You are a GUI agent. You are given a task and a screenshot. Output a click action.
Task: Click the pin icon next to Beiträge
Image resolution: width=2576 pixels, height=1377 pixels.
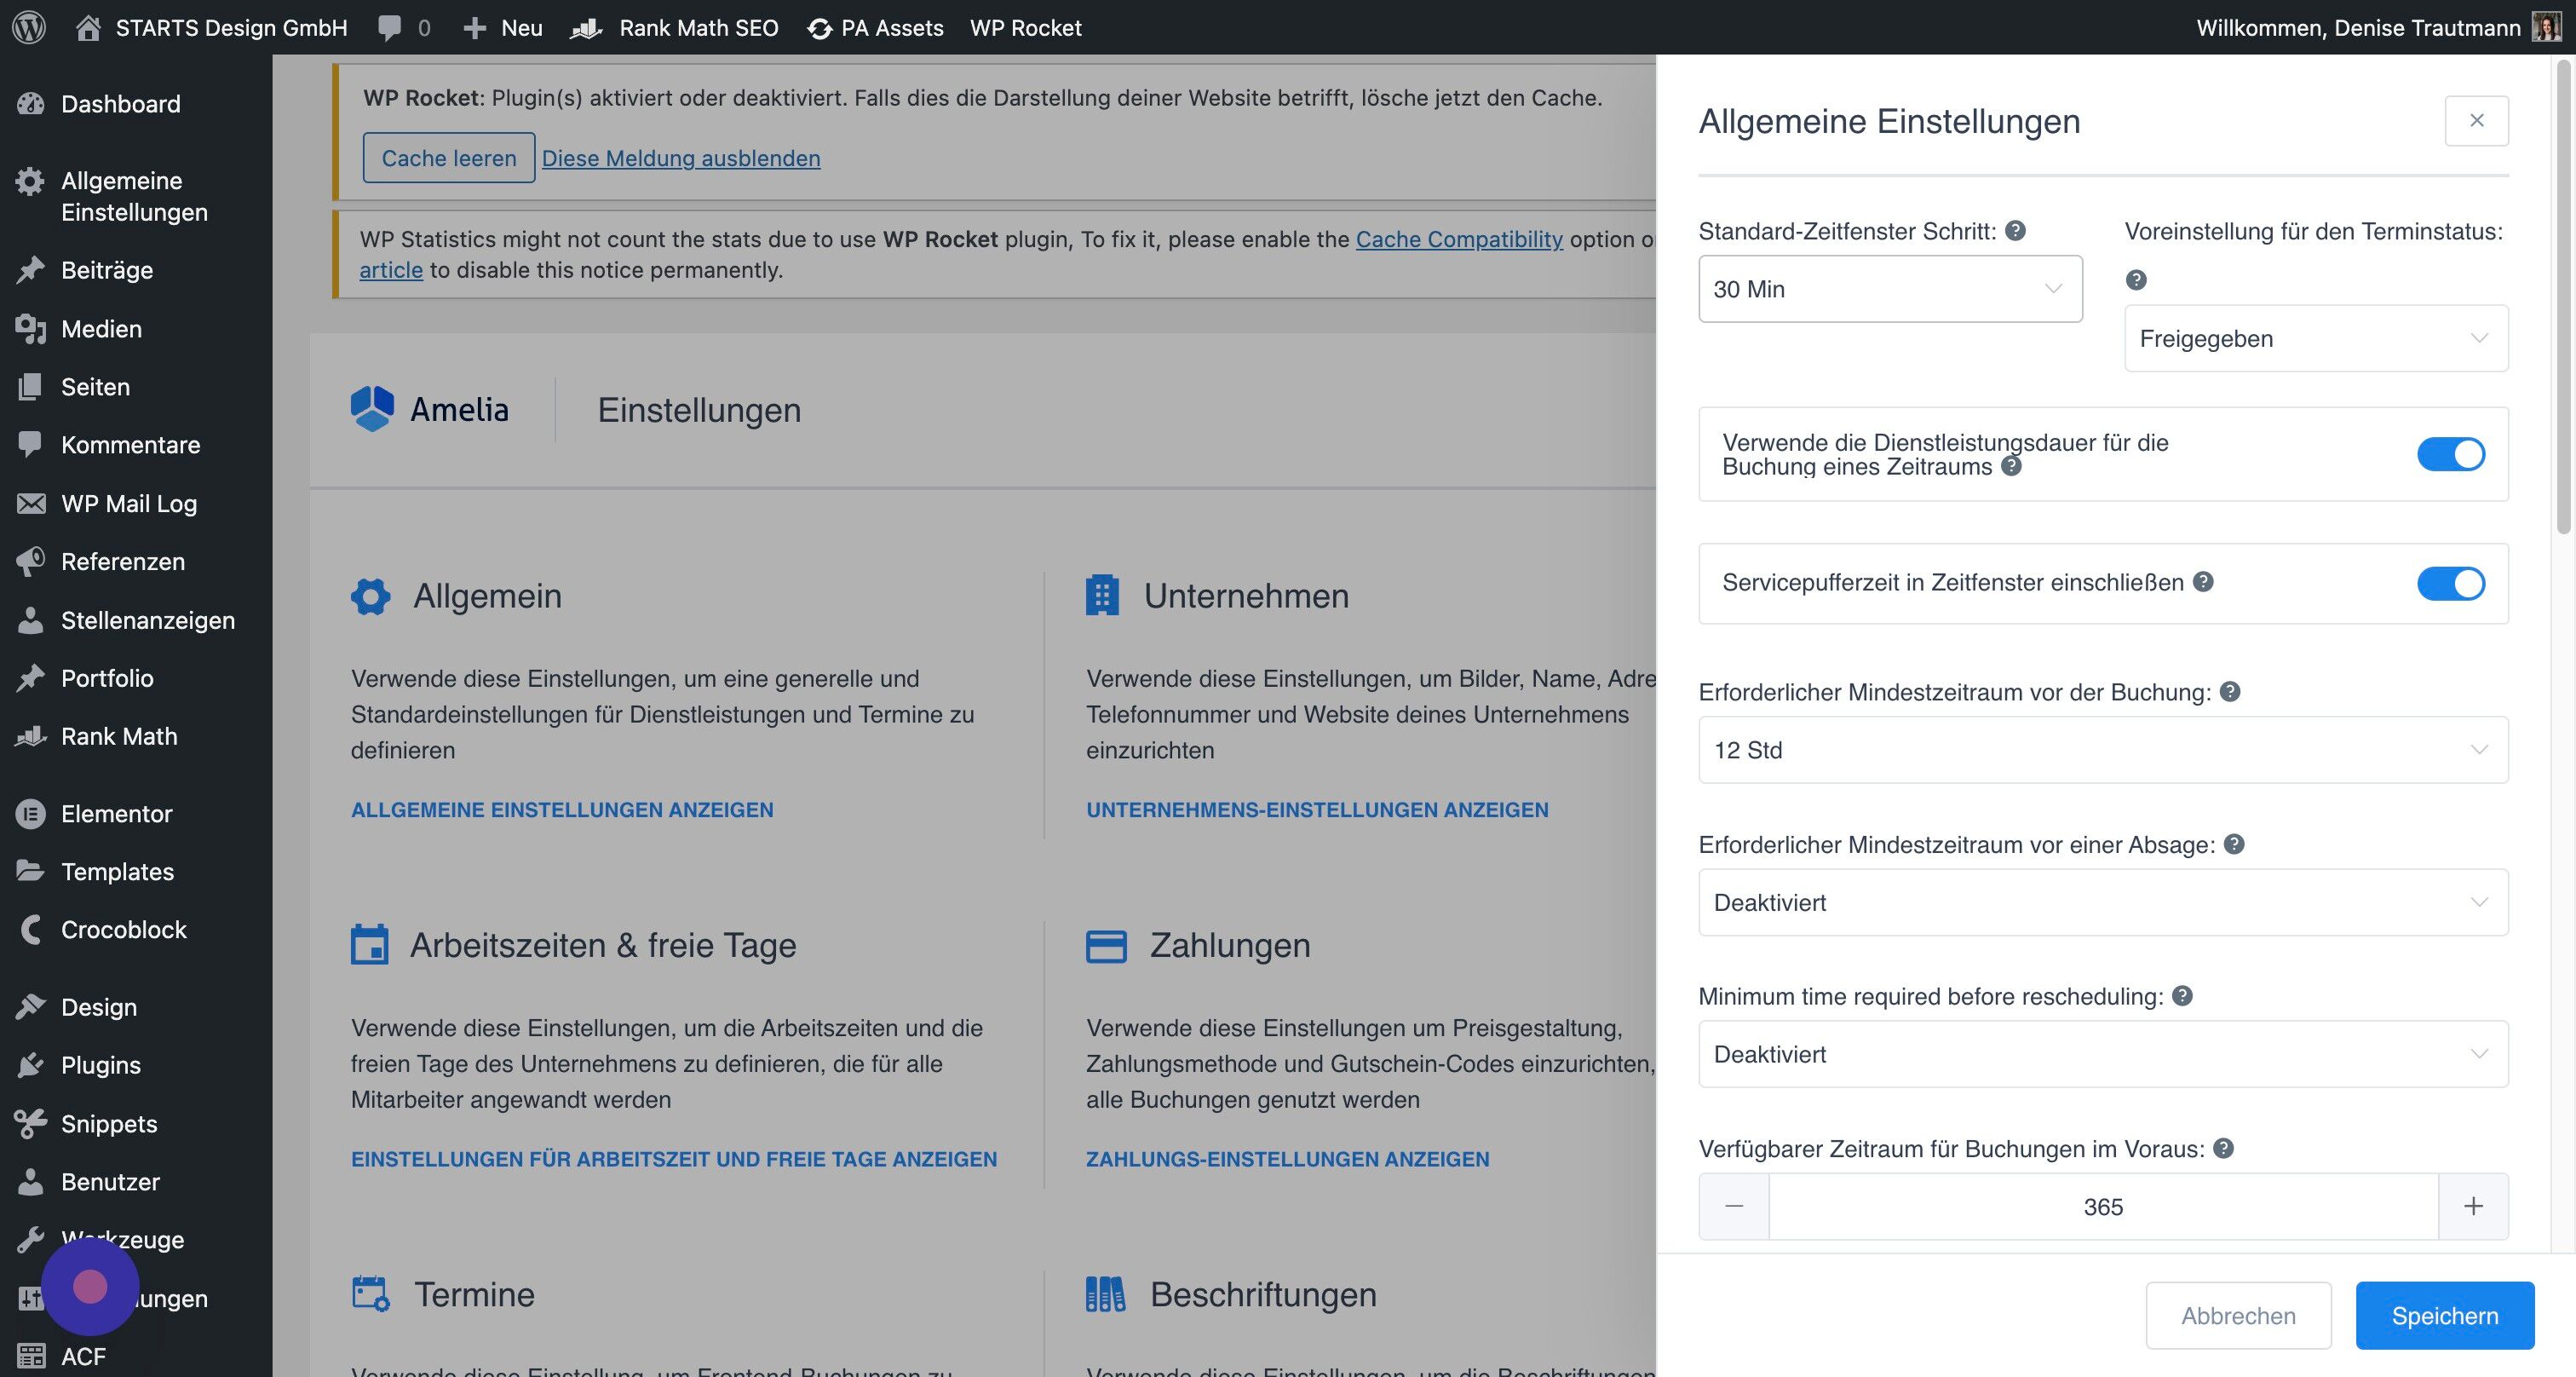coord(31,270)
